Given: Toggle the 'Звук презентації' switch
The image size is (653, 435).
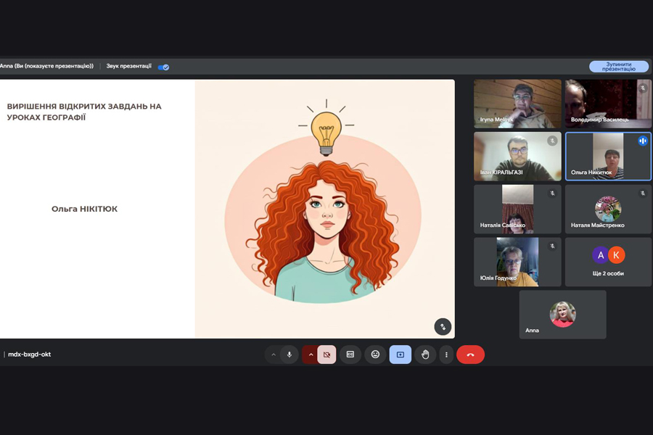Looking at the screenshot, I should pos(164,67).
